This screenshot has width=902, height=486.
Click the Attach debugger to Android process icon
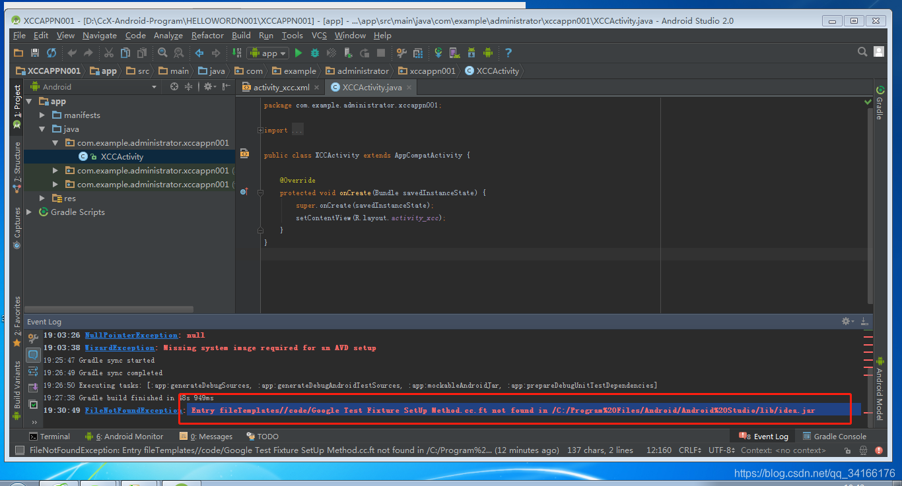348,53
